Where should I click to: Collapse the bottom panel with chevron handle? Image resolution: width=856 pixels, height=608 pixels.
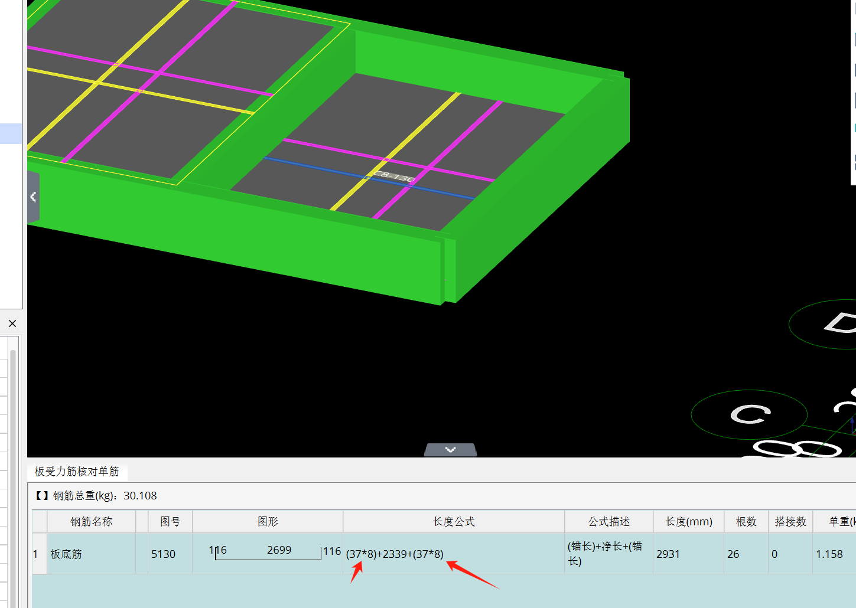click(x=450, y=450)
